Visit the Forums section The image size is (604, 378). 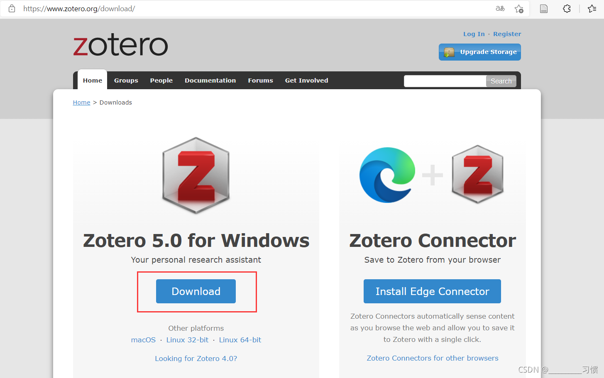pyautogui.click(x=261, y=80)
